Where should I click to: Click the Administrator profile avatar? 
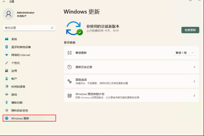8,14
